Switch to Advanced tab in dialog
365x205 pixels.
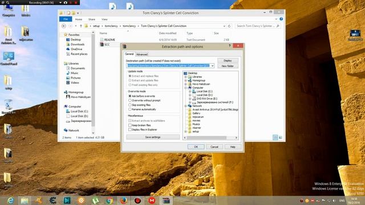click(142, 55)
